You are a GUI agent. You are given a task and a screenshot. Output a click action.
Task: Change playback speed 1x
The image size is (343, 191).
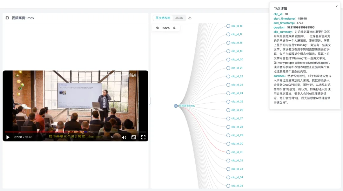pos(112,137)
